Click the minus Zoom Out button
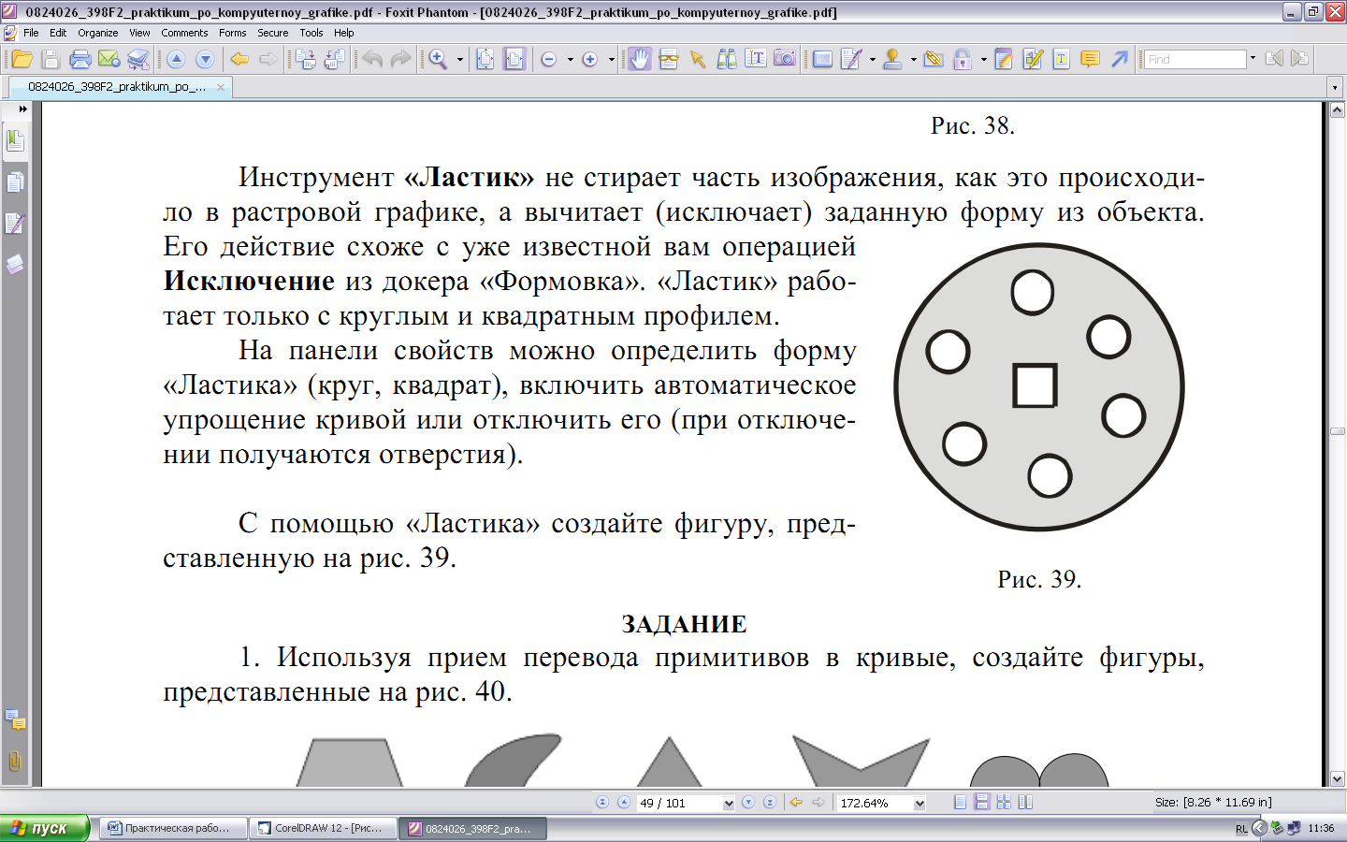Image resolution: width=1347 pixels, height=842 pixels. [549, 59]
